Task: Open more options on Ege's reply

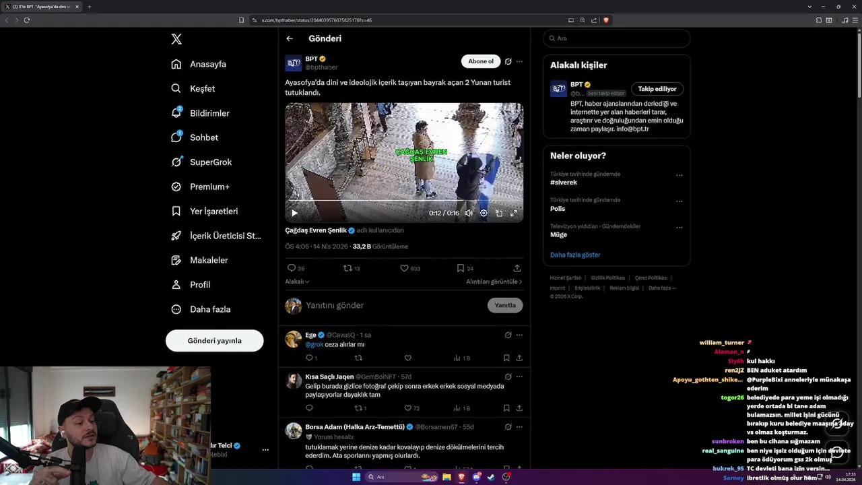Action: click(x=519, y=335)
